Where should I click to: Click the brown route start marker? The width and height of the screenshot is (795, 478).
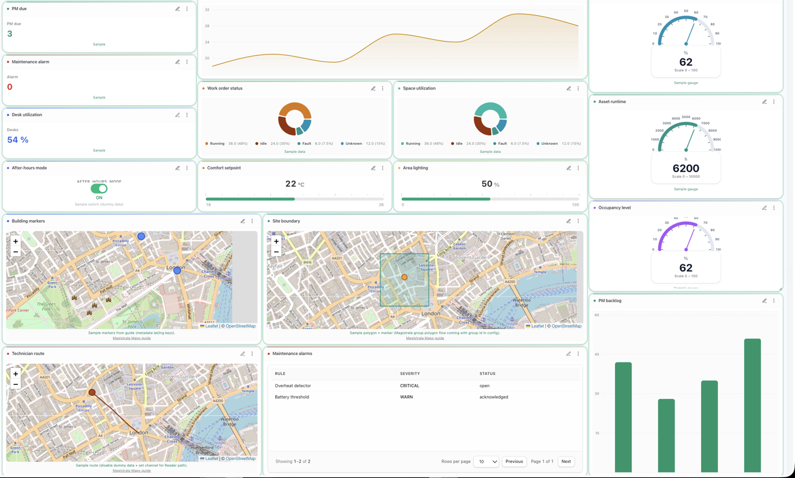92,392
